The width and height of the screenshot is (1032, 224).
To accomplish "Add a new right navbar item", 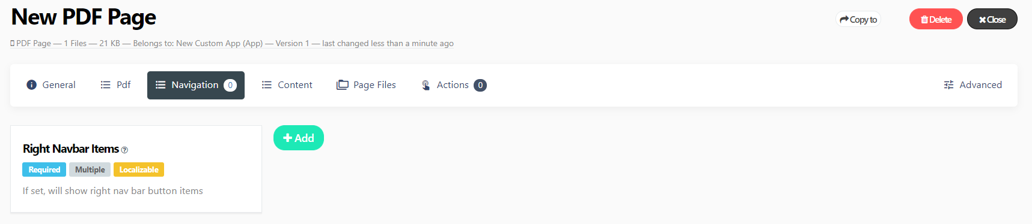I will click(299, 138).
